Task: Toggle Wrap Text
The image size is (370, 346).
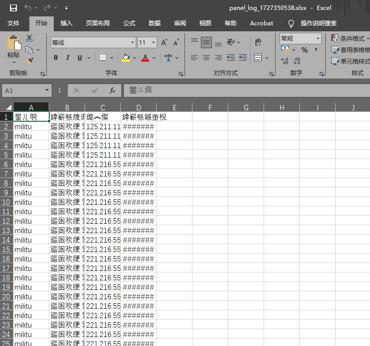Action: pos(258,42)
